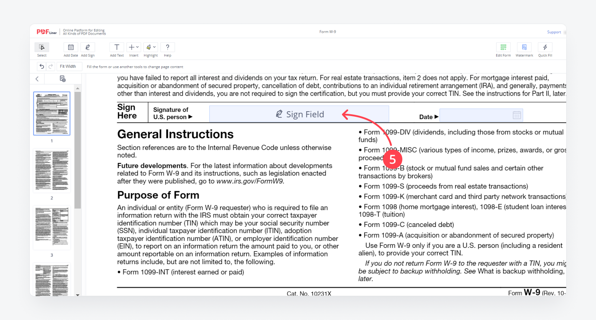Open the calendar picker in Date field
Image resolution: width=596 pixels, height=320 pixels.
click(517, 115)
